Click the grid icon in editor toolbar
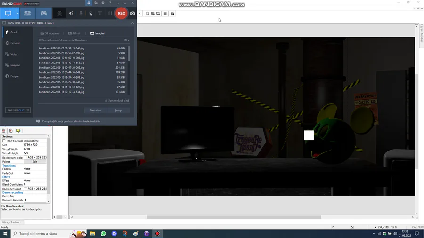The width and height of the screenshot is (424, 238). pos(165,14)
